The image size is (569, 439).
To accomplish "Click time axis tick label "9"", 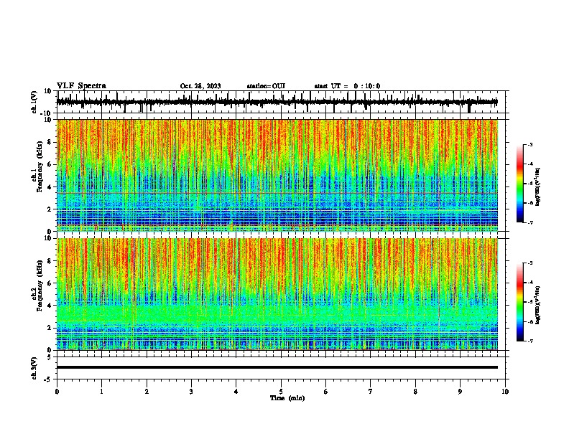I will click(x=460, y=392).
